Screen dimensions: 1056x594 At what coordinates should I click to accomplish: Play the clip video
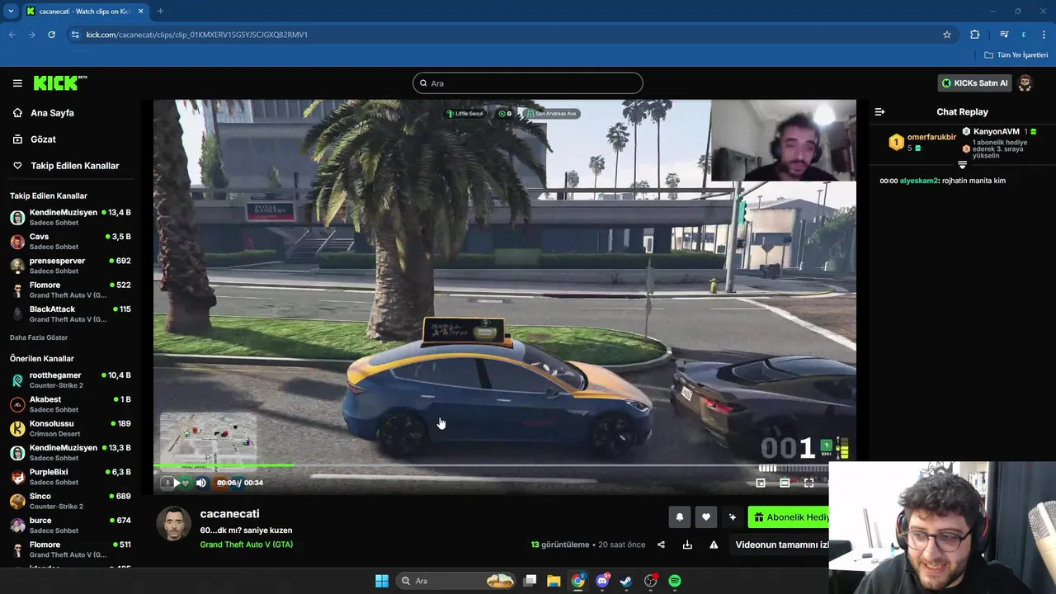pyautogui.click(x=177, y=483)
